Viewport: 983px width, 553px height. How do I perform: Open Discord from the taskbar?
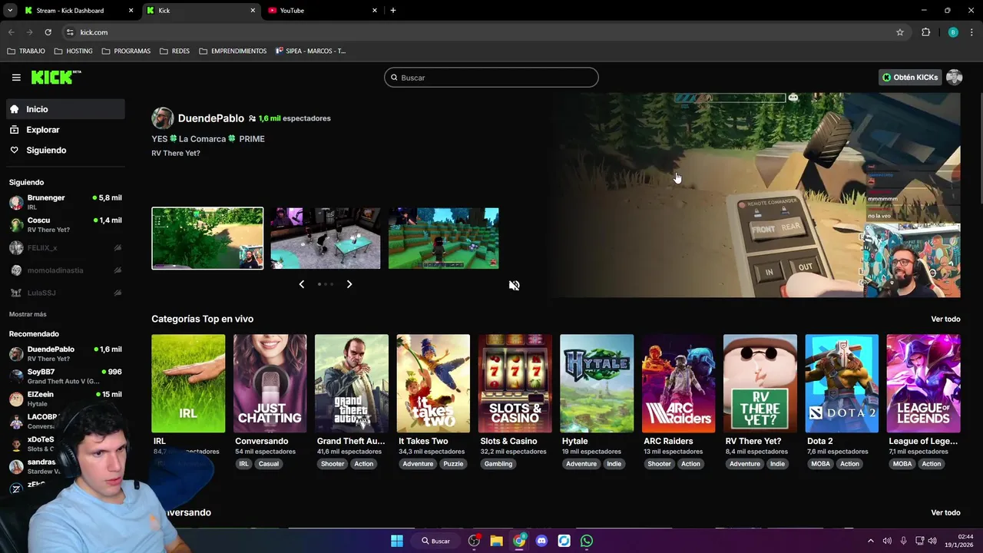541,541
